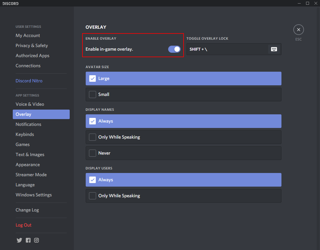Open the Keybinds settings page
The width and height of the screenshot is (320, 250).
tap(25, 134)
